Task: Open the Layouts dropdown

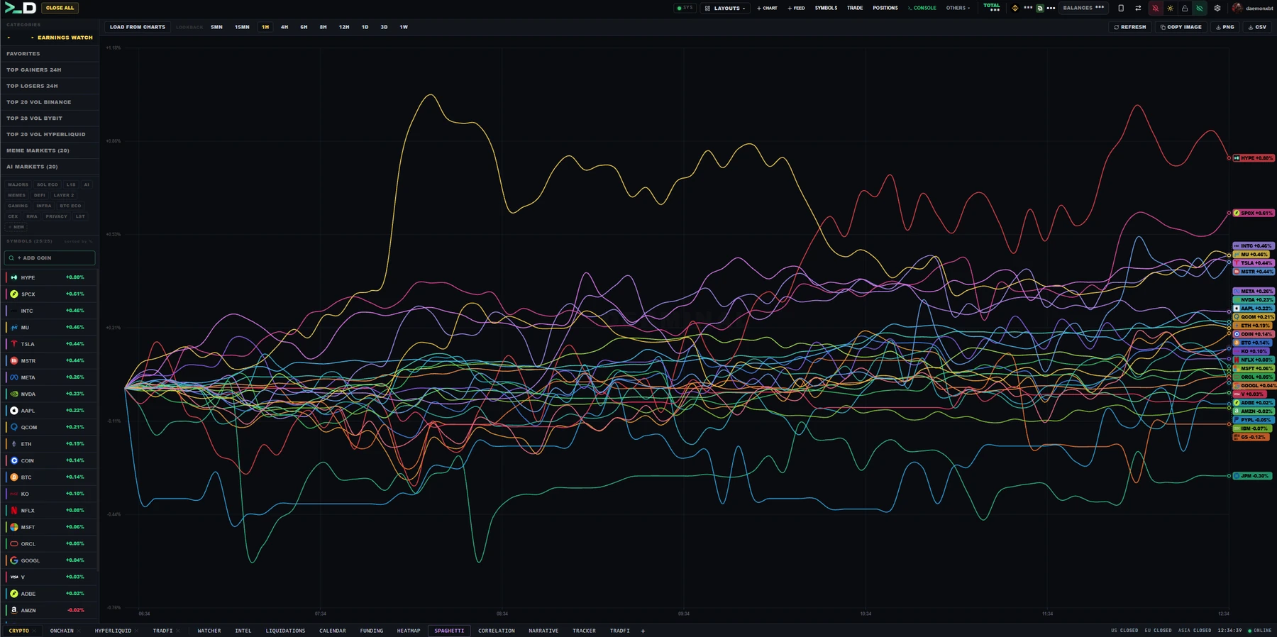Action: 725,9
